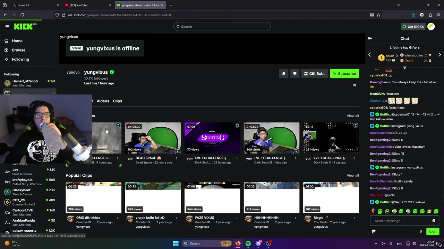
Task: Insert the angry square-faced quick emote
Action: (387, 211)
